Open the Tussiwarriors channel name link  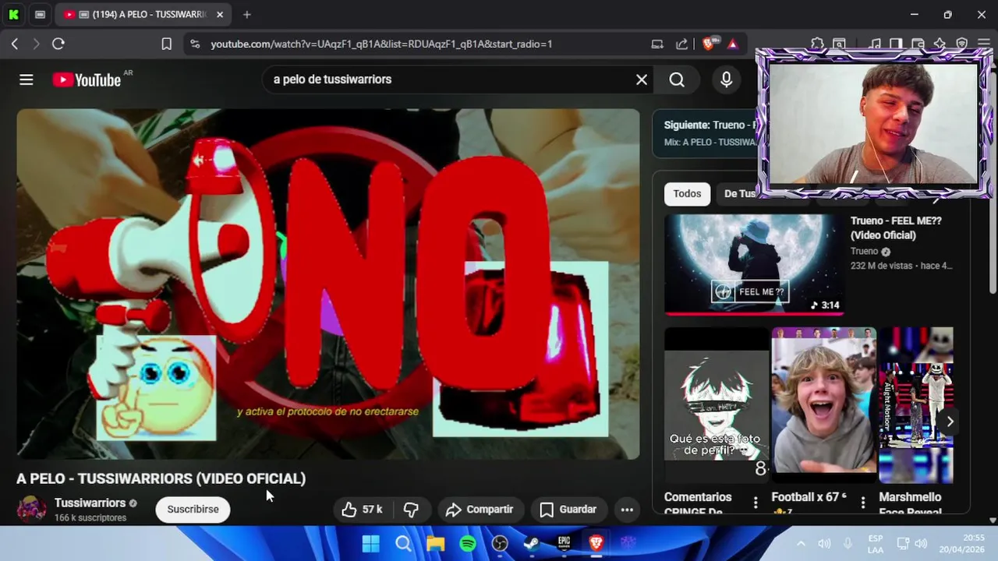pyautogui.click(x=90, y=503)
